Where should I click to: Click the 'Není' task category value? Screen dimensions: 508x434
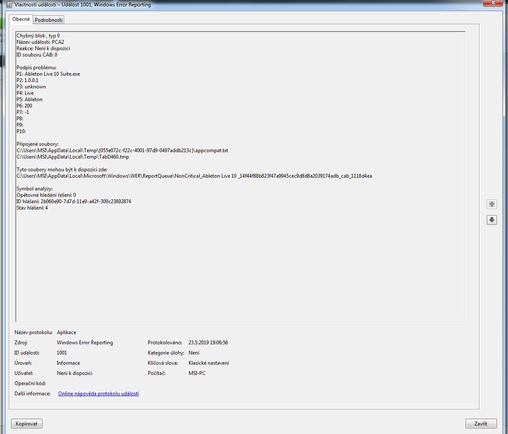(x=194, y=353)
